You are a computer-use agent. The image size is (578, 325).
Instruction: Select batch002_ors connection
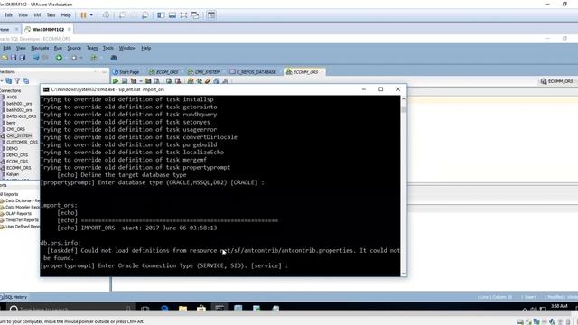19,110
